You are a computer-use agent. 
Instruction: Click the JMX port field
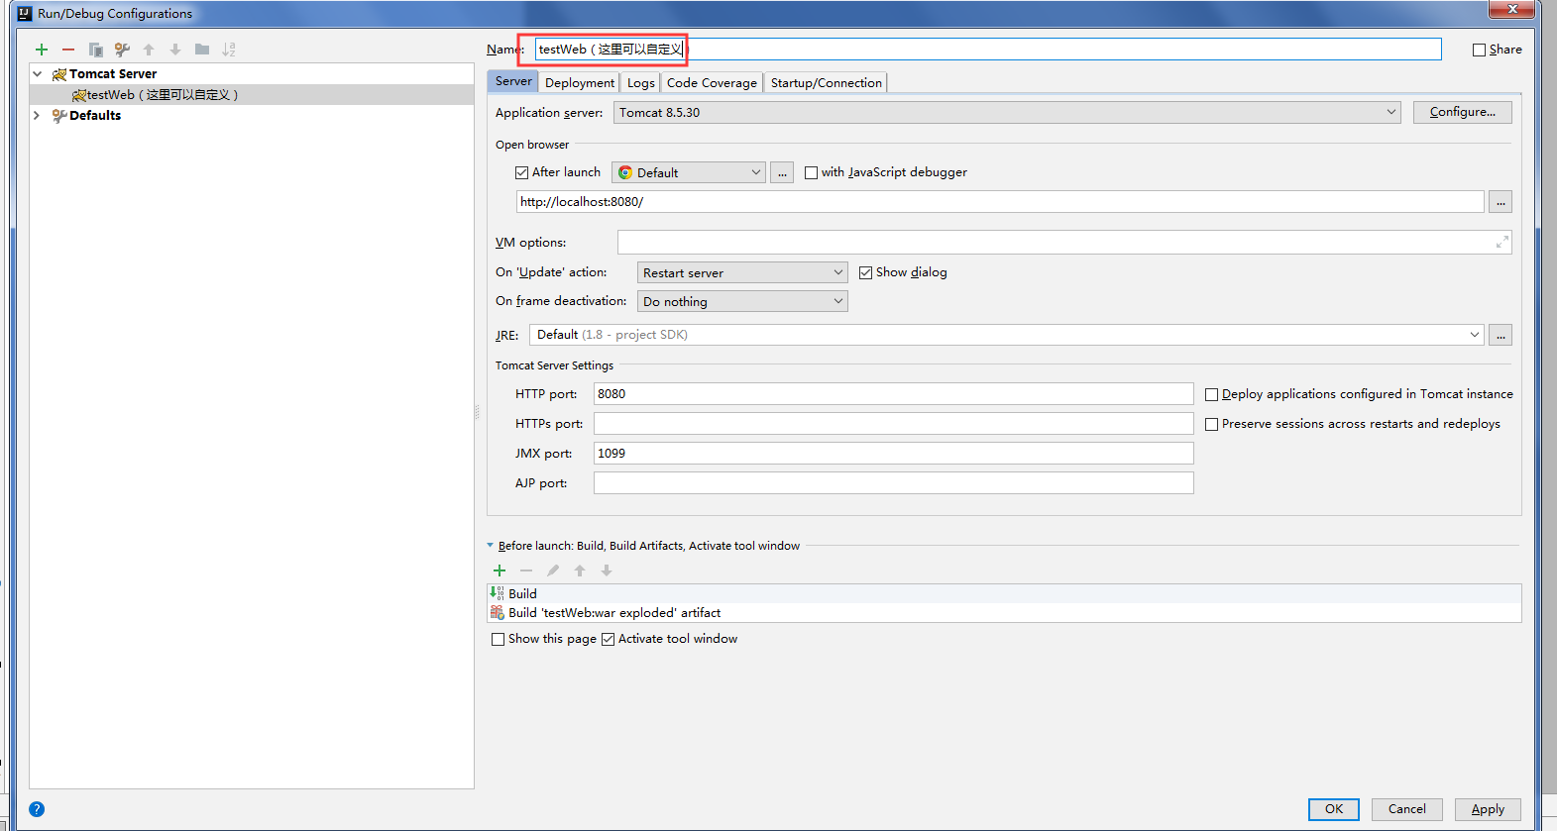point(894,454)
